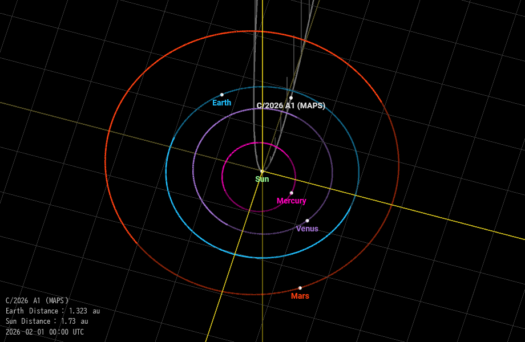Select the Sun marker at the center
This screenshot has height=342, width=525.
[262, 171]
